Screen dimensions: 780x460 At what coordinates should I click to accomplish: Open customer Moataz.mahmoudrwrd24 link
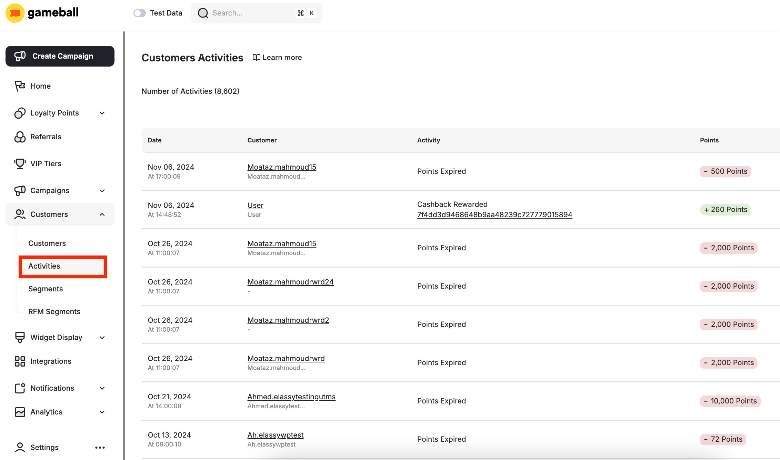pos(290,282)
